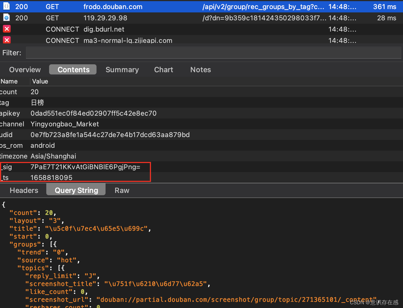Select the 119.29.29.98 host entry
Viewport: 403px width, 308px height.
105,18
